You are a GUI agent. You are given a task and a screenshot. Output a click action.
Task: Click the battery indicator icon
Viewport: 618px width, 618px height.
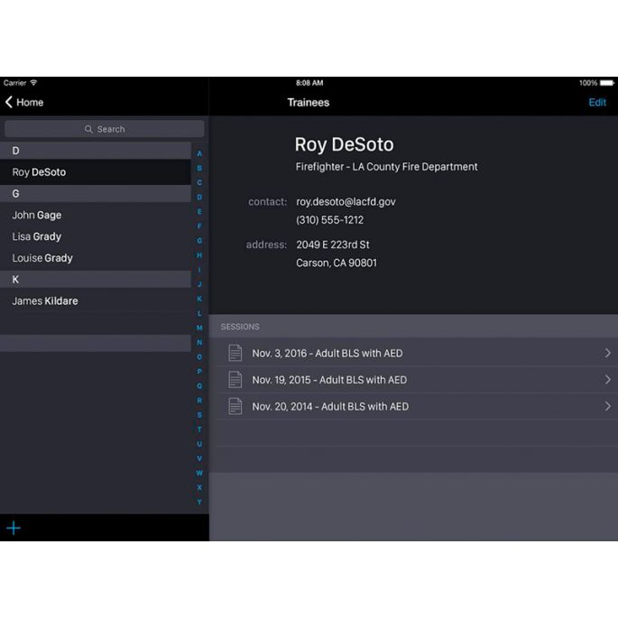(x=607, y=83)
